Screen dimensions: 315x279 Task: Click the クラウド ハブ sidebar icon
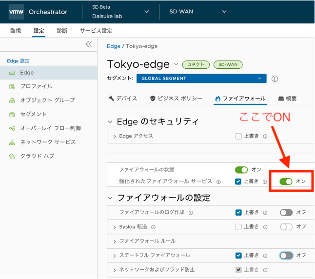12,156
